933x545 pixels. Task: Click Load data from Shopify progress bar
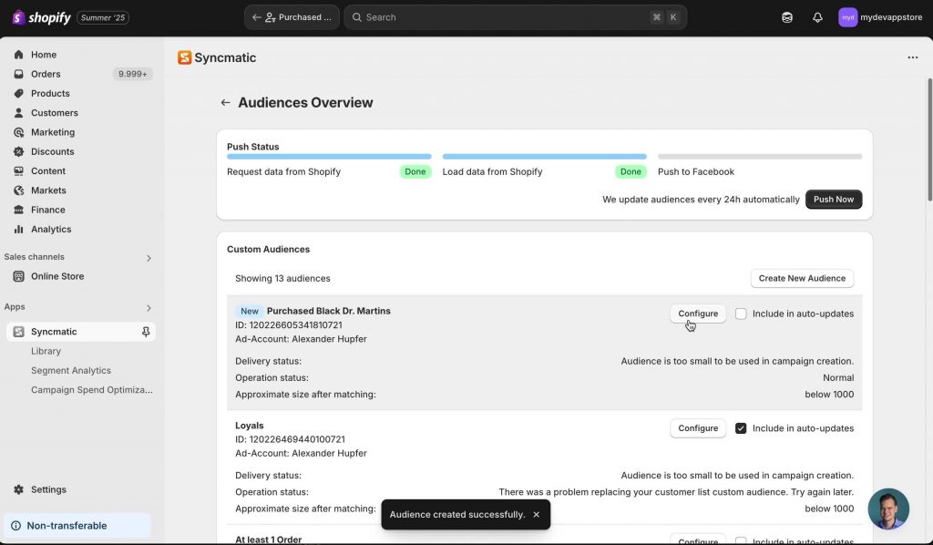(x=545, y=157)
